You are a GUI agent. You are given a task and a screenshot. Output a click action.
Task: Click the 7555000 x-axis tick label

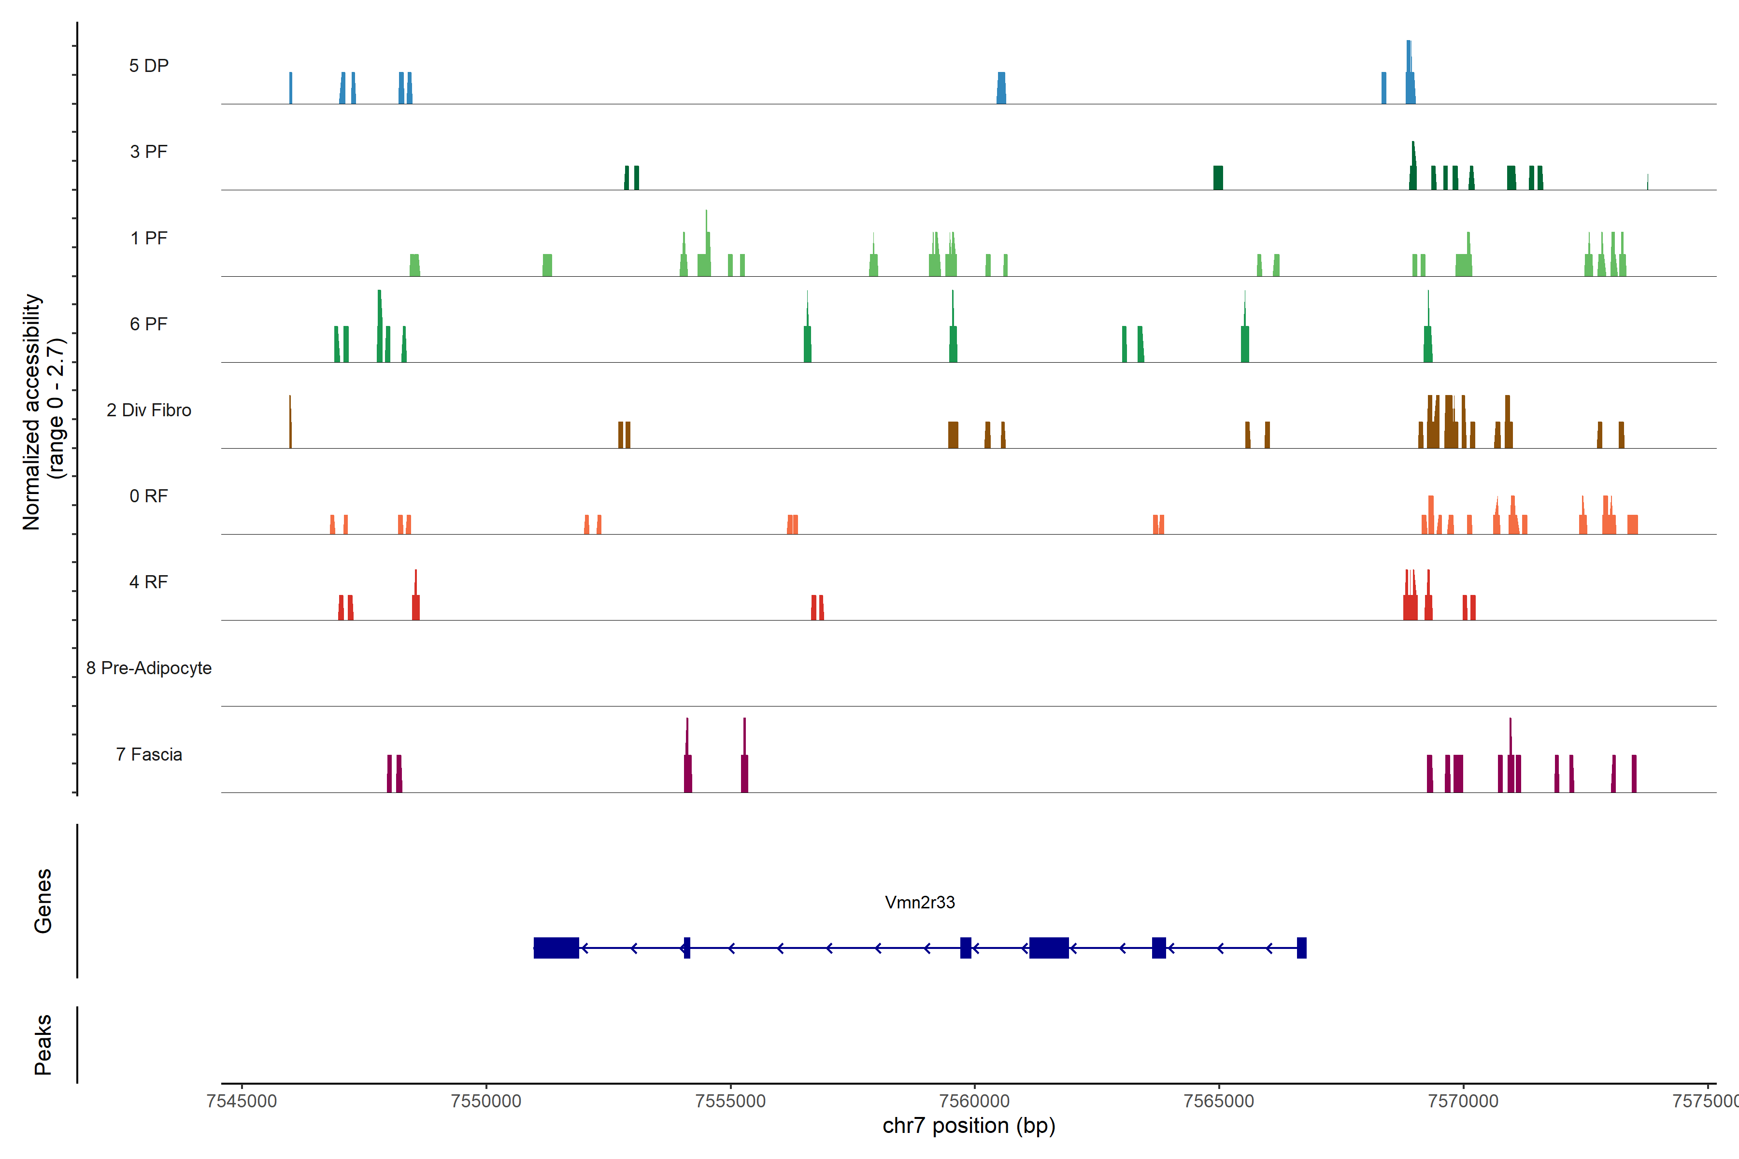pyautogui.click(x=730, y=1101)
